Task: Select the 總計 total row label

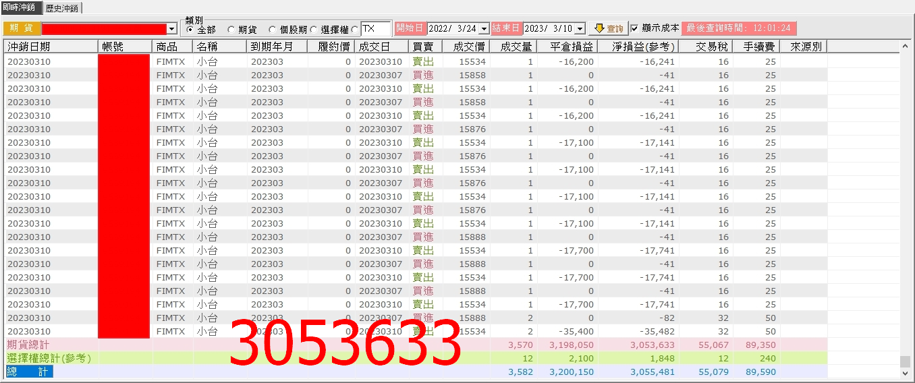Action: (x=28, y=372)
